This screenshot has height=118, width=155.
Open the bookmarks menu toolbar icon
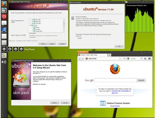(x=150, y=59)
